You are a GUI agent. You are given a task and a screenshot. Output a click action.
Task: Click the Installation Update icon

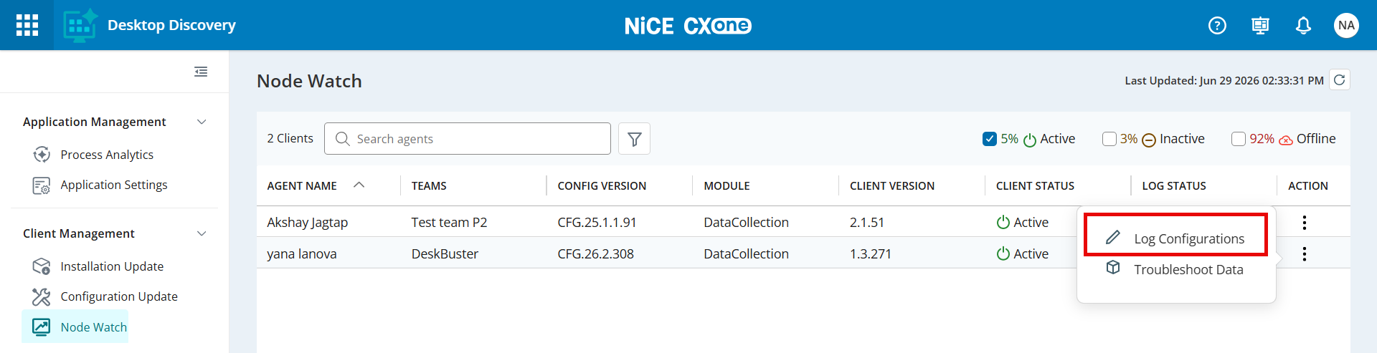click(42, 266)
